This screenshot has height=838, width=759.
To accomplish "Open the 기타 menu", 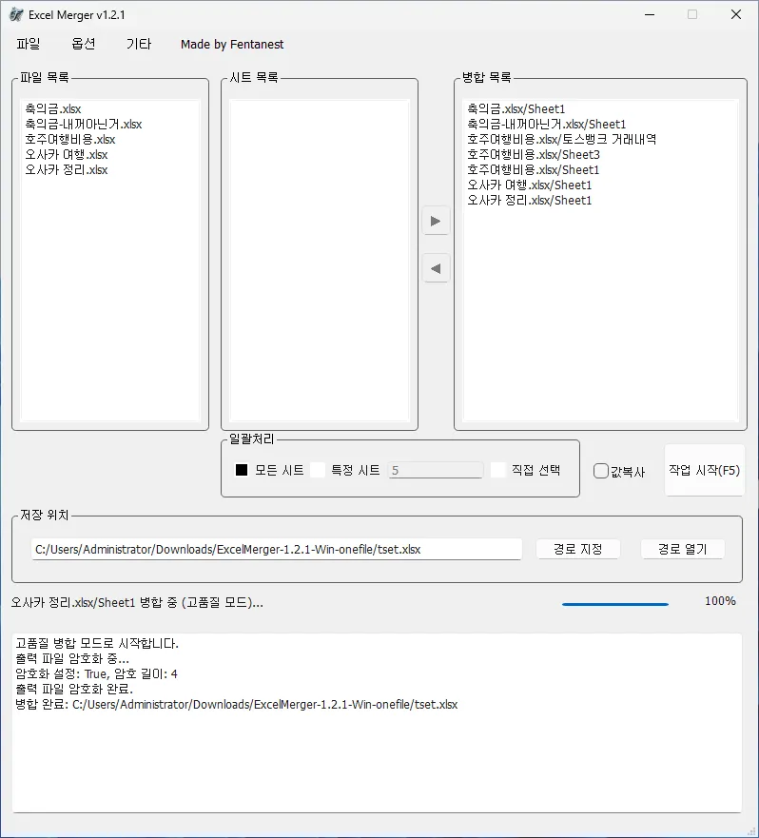I will click(x=139, y=44).
